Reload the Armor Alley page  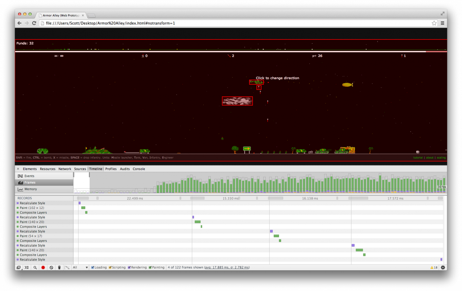(34, 23)
